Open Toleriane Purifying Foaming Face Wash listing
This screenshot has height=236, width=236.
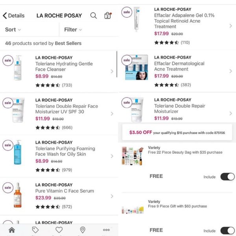click(x=59, y=156)
